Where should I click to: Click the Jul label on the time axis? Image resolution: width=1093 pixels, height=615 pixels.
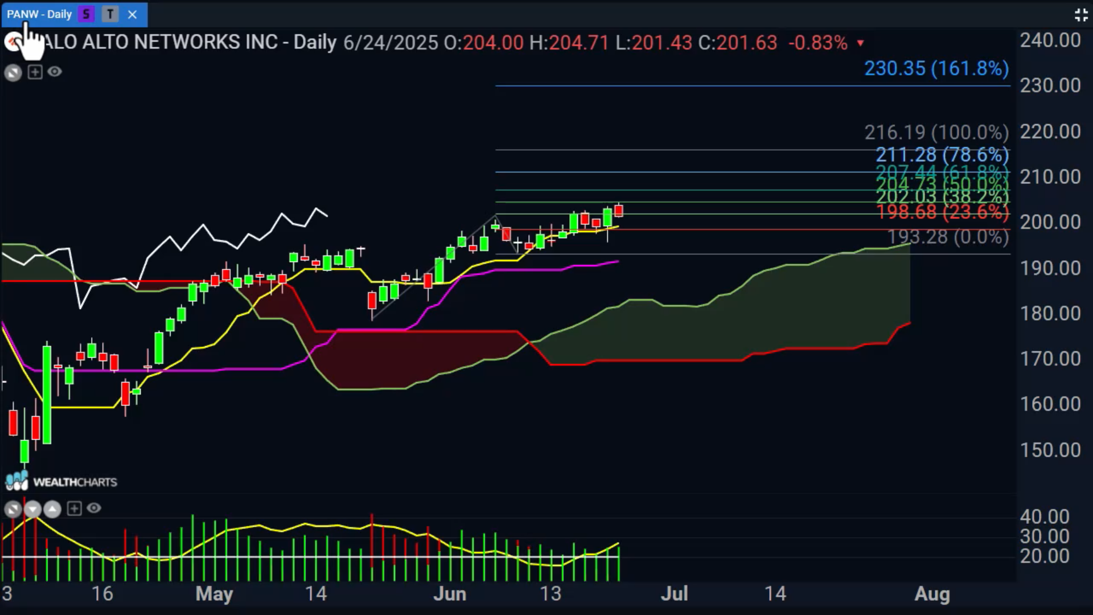pos(675,594)
